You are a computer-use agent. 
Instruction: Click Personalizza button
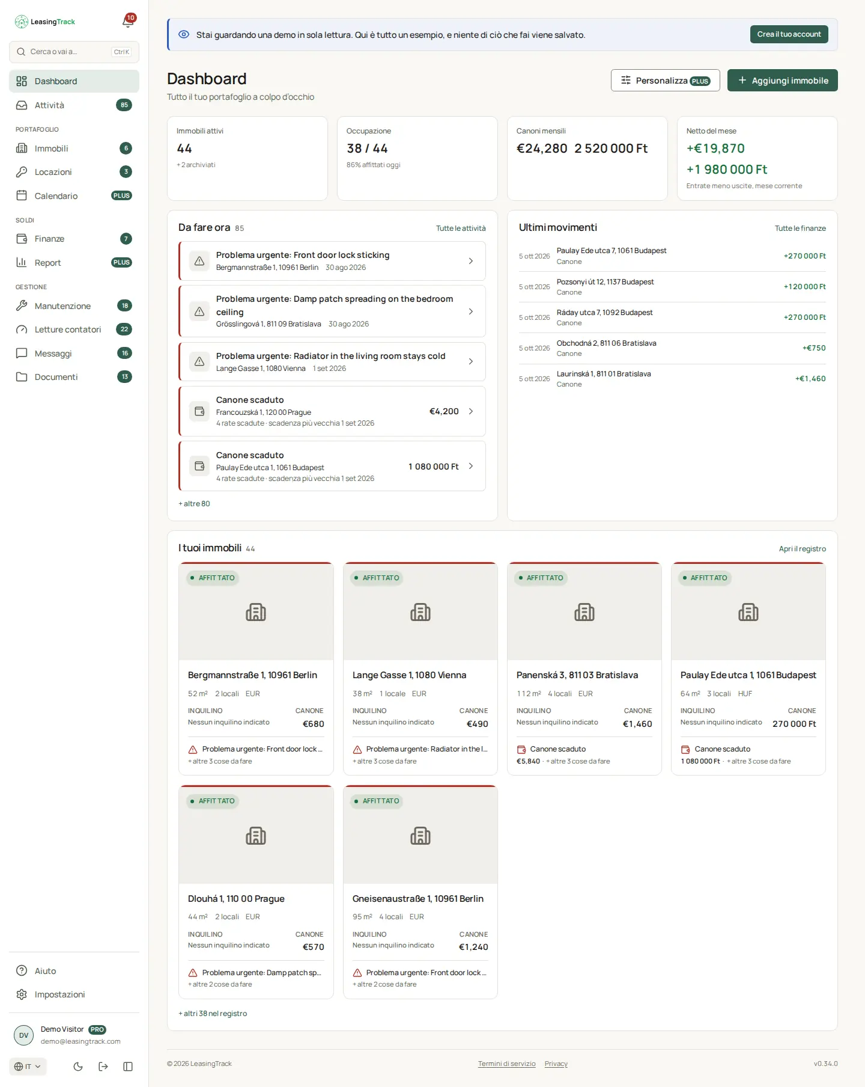(665, 81)
